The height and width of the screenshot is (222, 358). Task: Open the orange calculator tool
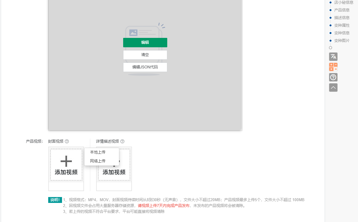(x=333, y=67)
